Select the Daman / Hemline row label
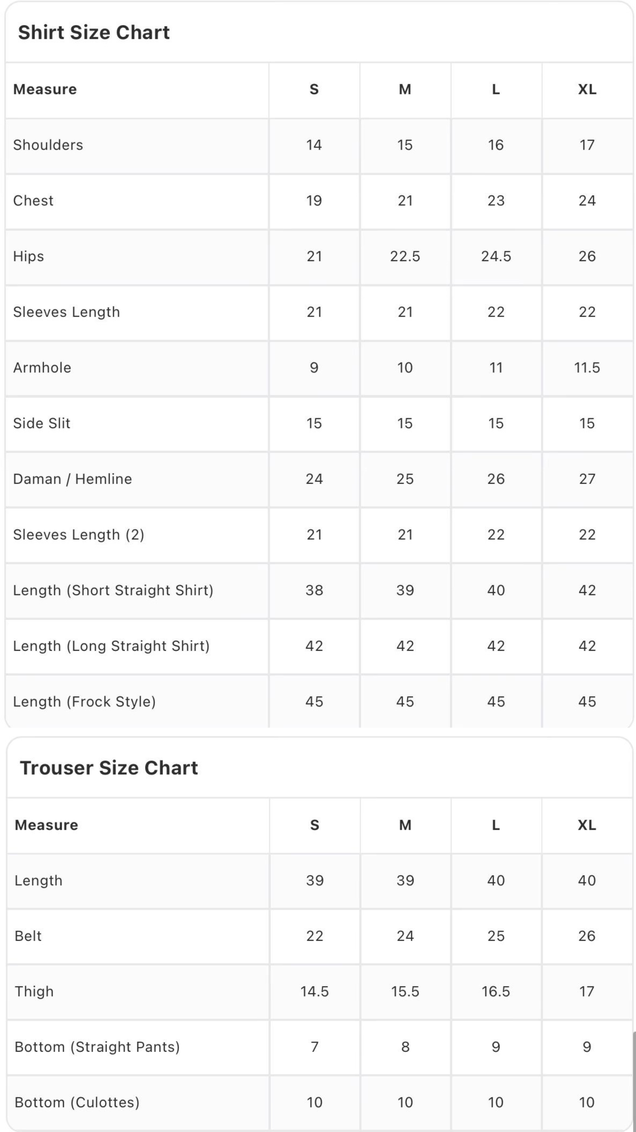The height and width of the screenshot is (1132, 636). click(72, 479)
